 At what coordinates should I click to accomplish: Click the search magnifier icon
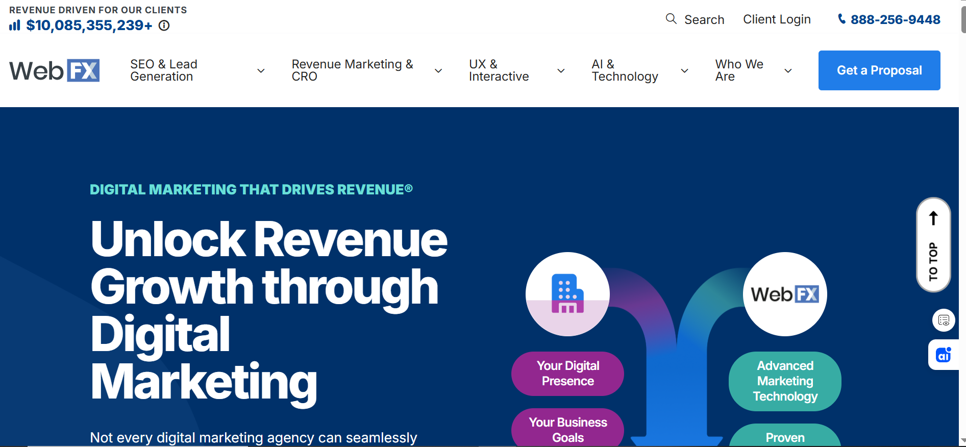pos(671,19)
